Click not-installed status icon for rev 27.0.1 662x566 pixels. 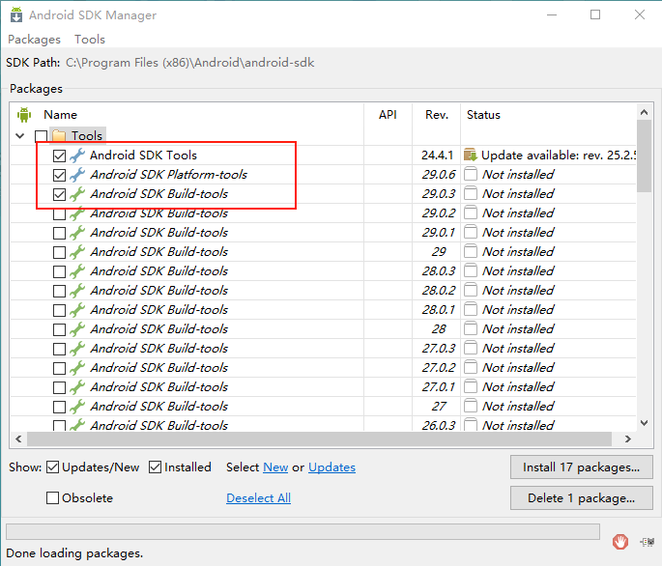coord(471,386)
